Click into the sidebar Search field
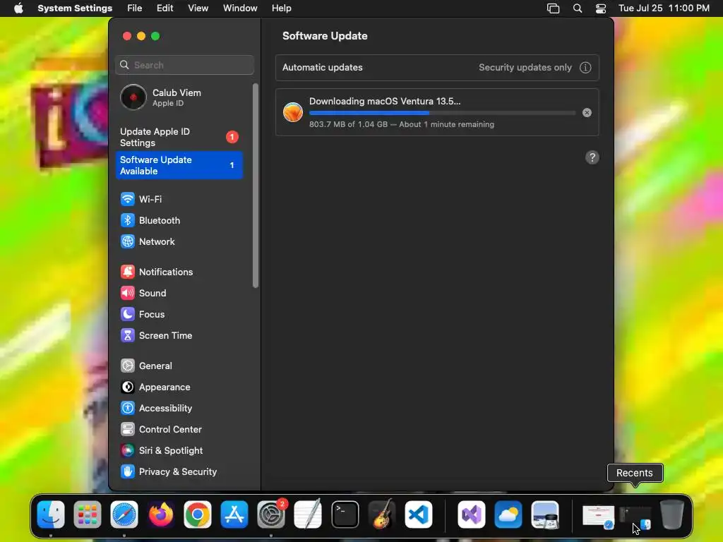723x542 pixels. click(x=184, y=65)
